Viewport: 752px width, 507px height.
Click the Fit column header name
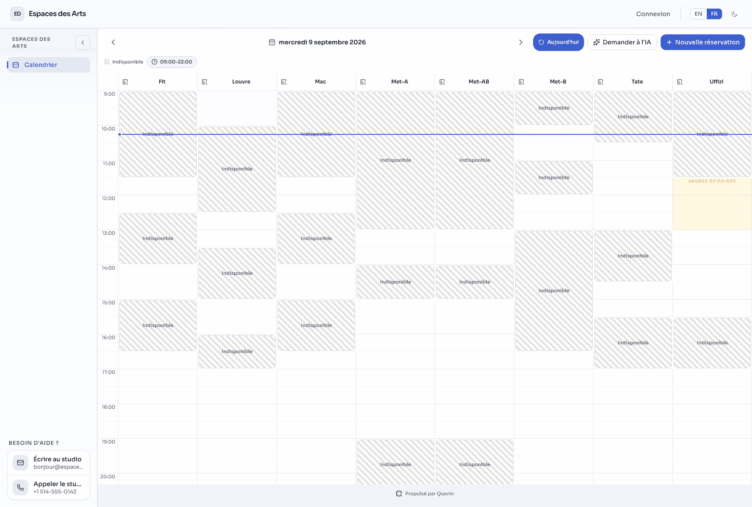point(162,82)
